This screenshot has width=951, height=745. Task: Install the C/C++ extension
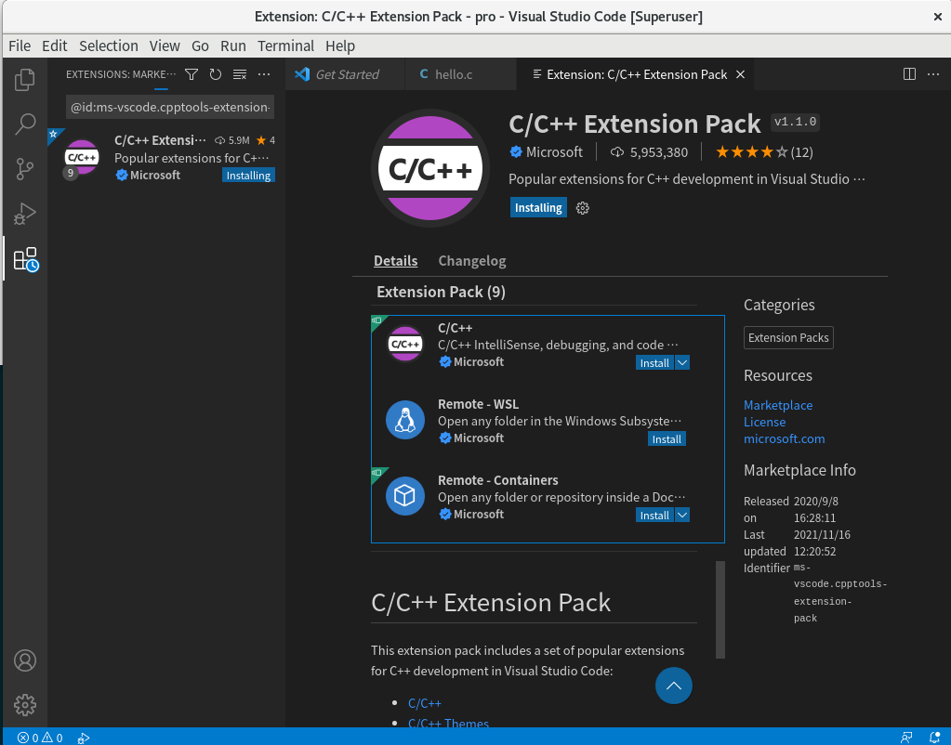(654, 362)
